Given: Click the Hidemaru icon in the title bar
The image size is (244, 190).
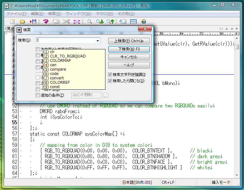Looking at the screenshot, I should (7, 6).
